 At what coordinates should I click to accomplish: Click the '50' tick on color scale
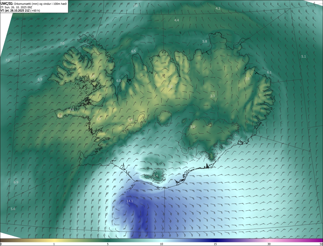pyautogui.click(x=321, y=244)
